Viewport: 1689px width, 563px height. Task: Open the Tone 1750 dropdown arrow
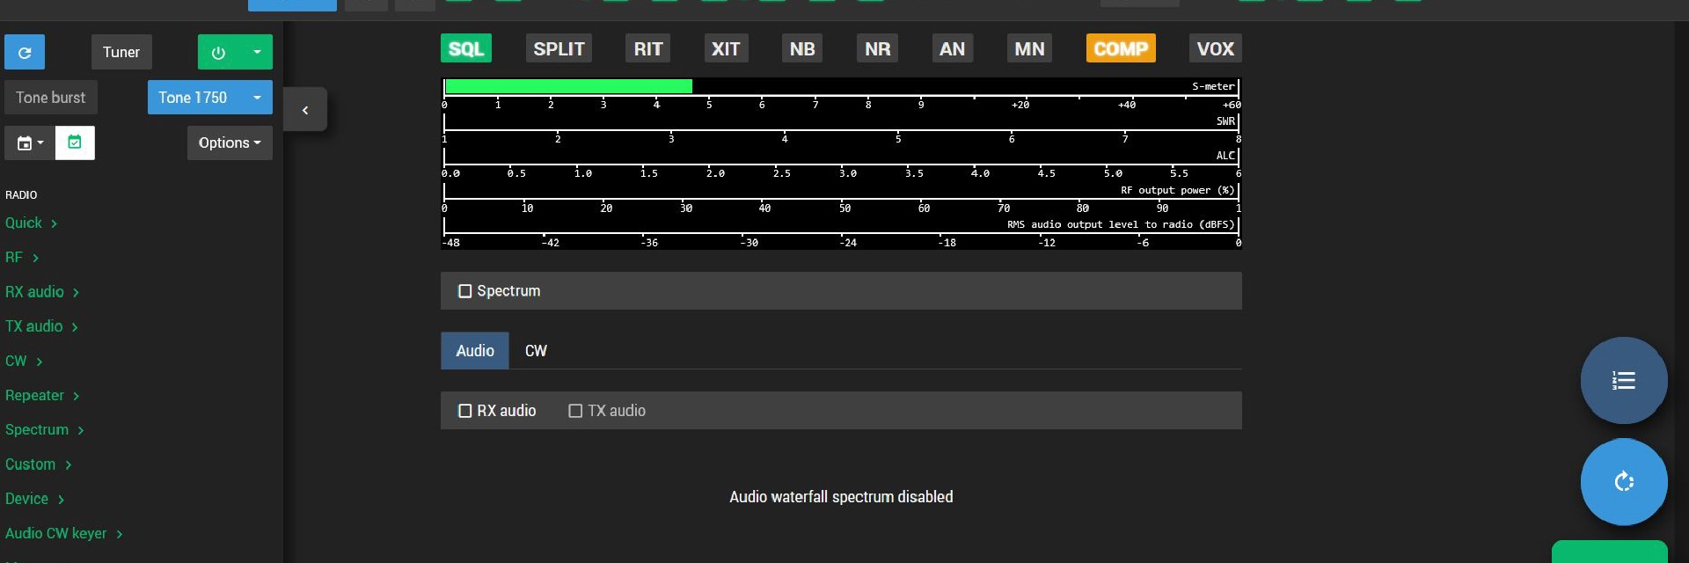point(257,98)
